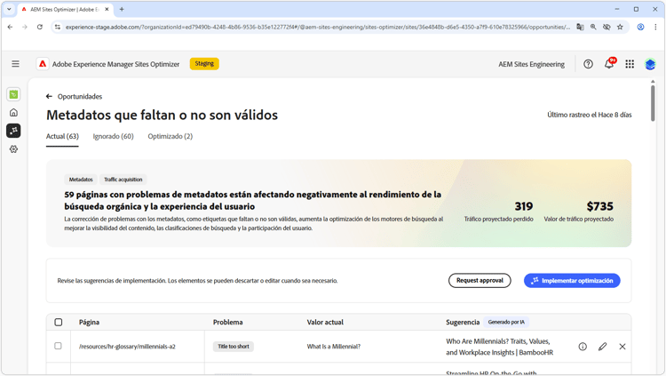Switch to Actual (63) tab

pos(62,136)
